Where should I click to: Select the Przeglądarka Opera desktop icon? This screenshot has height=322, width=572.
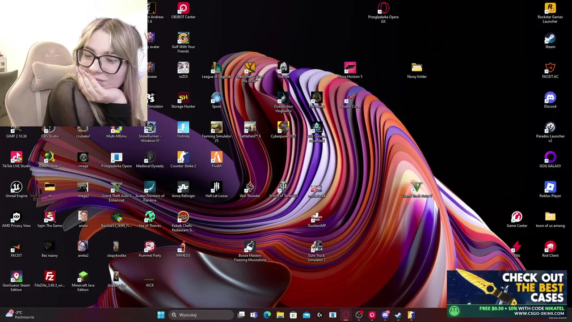(x=116, y=160)
